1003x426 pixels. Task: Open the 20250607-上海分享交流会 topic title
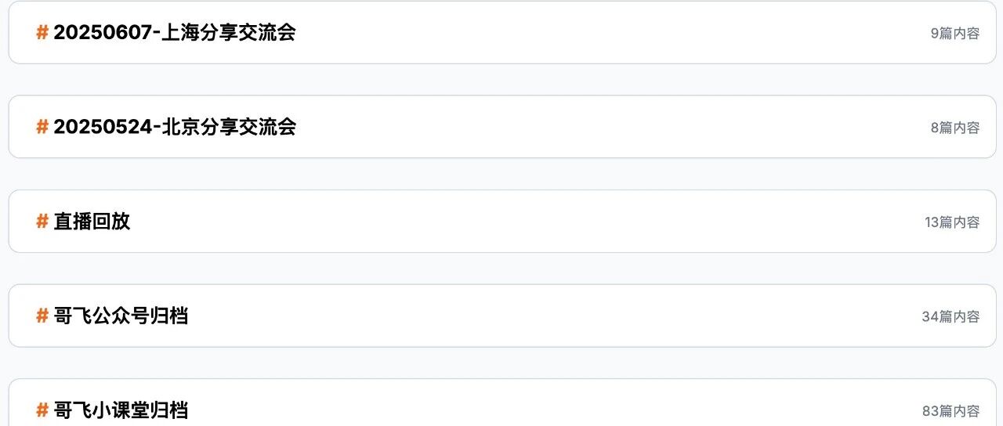coord(174,33)
